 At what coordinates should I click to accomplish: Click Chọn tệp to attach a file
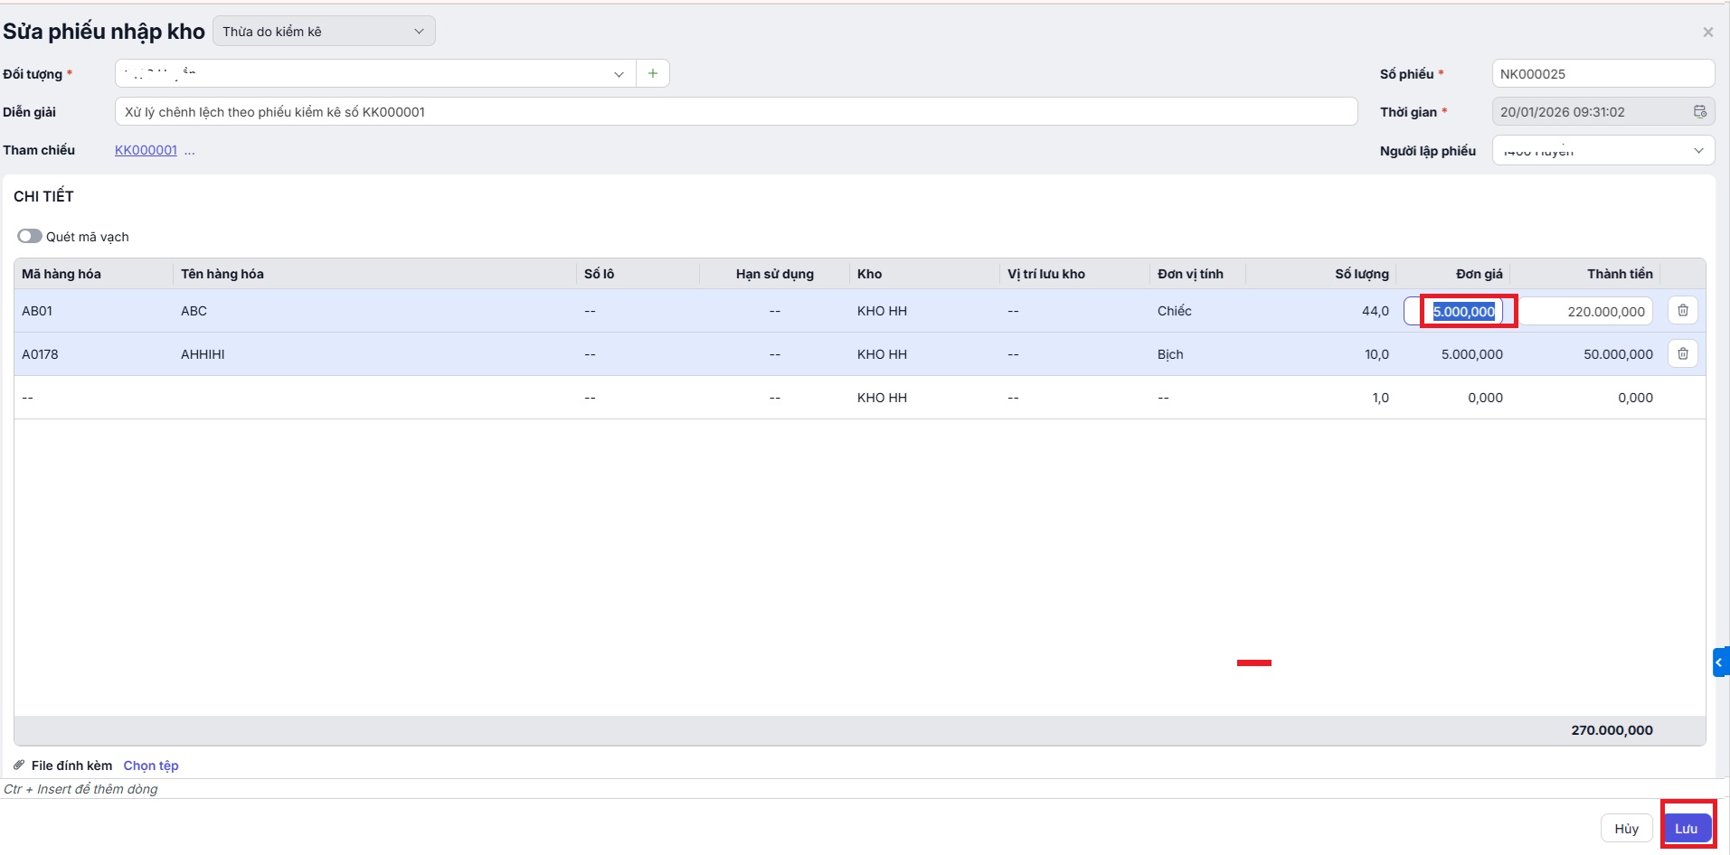tap(151, 766)
